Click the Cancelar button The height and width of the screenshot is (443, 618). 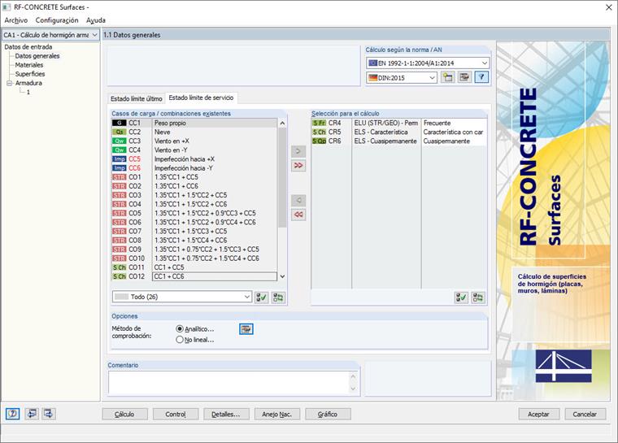585,415
